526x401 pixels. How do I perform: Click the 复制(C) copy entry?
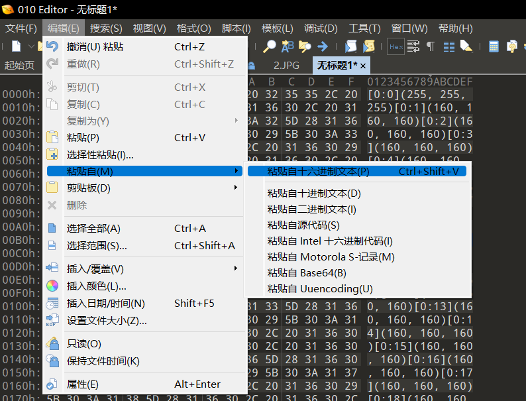[x=144, y=104]
